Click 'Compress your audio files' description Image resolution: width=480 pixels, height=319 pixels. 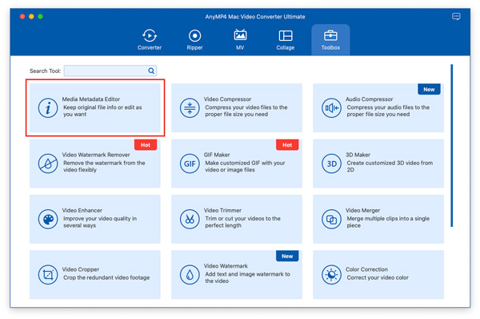tap(388, 111)
